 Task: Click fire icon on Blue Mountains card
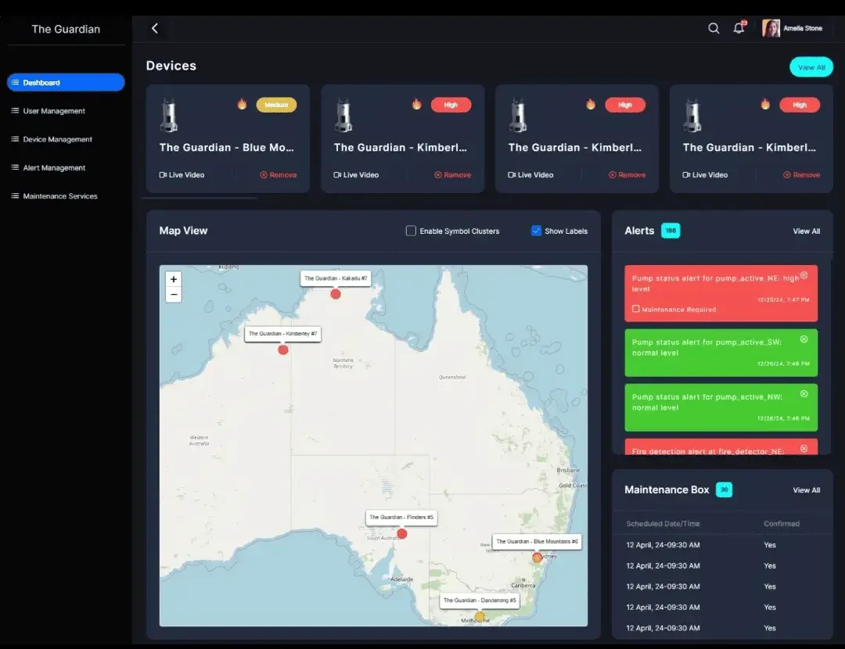click(243, 104)
